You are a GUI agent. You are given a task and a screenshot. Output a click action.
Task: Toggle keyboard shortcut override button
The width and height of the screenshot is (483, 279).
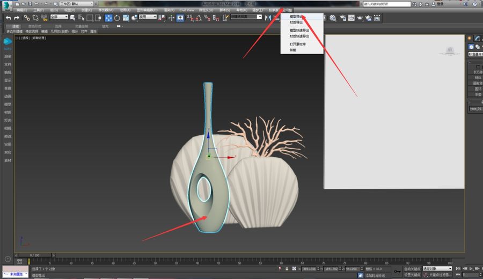tap(180, 18)
